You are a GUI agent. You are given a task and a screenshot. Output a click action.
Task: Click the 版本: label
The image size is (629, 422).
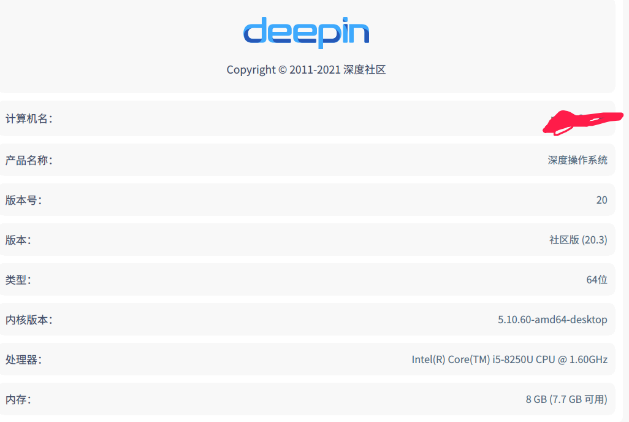pyautogui.click(x=18, y=240)
